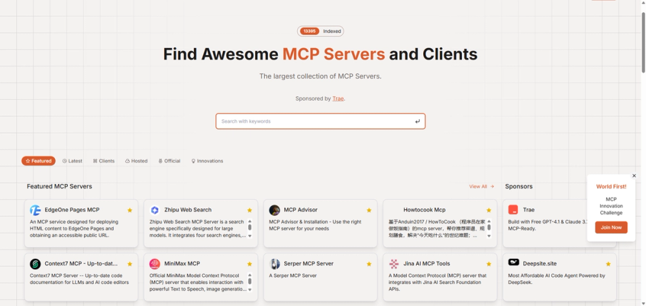Close the World First popup
The height and width of the screenshot is (306, 646).
tap(634, 176)
